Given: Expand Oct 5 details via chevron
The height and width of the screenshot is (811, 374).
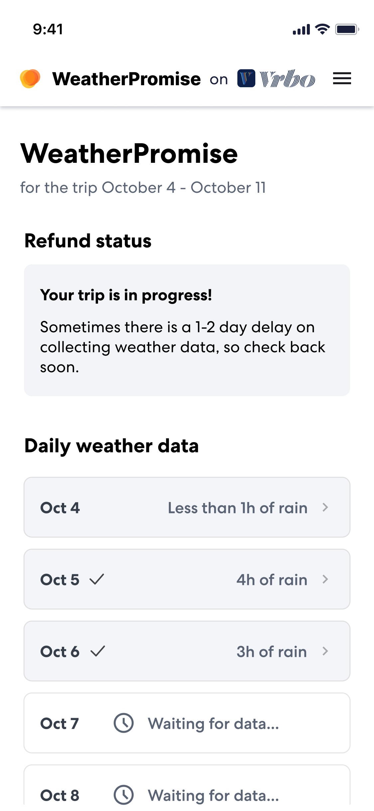Looking at the screenshot, I should [x=325, y=579].
